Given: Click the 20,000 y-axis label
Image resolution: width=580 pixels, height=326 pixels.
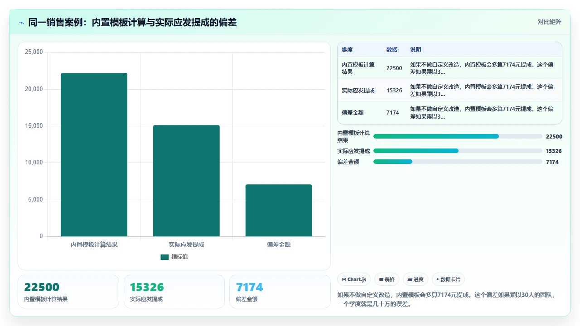Looking at the screenshot, I should (34, 89).
